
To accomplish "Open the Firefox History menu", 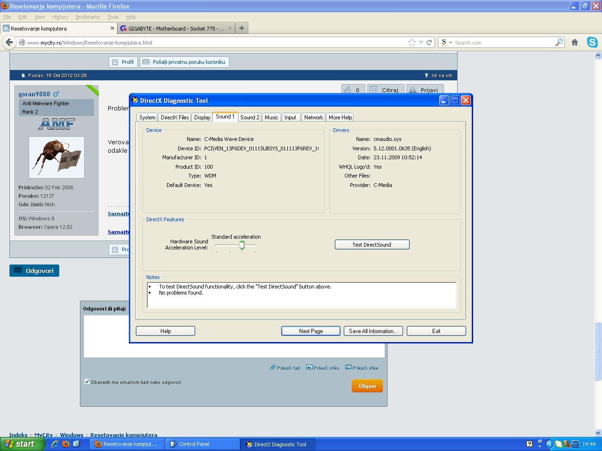I will [60, 17].
